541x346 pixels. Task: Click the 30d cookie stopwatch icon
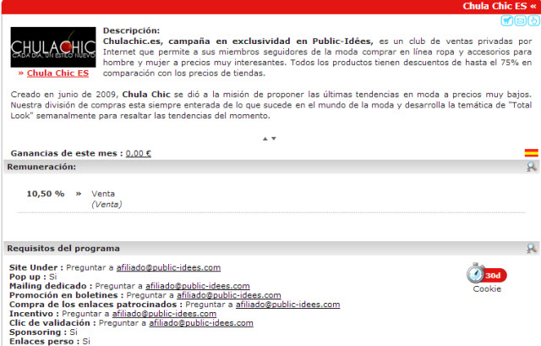point(487,274)
